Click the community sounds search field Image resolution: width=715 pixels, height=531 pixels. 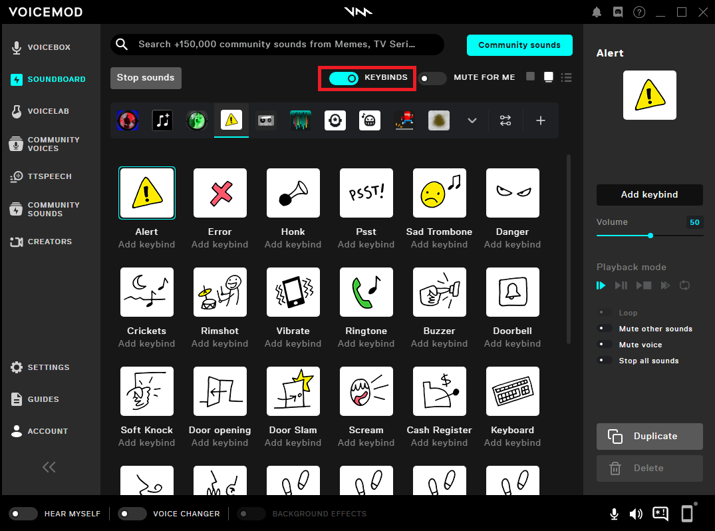277,45
